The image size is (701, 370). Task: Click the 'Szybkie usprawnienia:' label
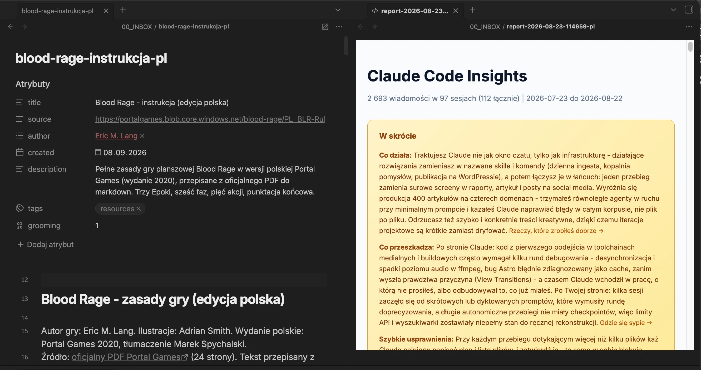click(416, 339)
